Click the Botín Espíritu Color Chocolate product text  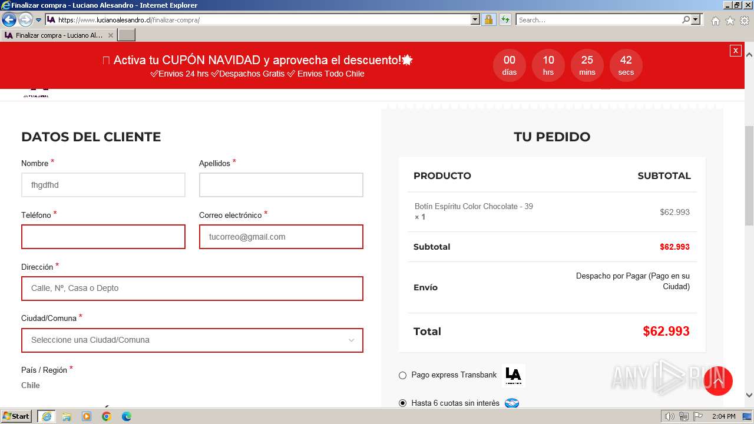[474, 206]
